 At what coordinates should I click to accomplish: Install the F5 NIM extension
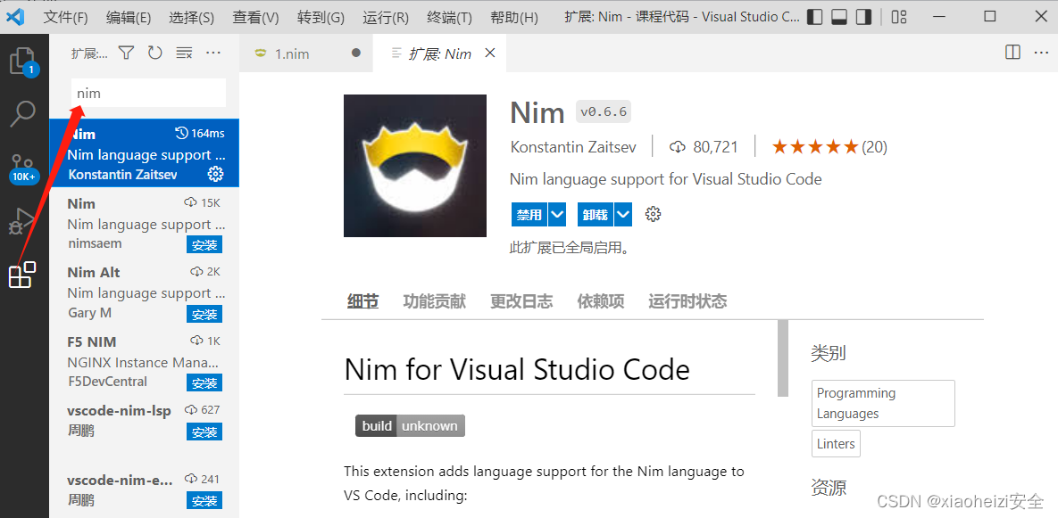[x=204, y=383]
